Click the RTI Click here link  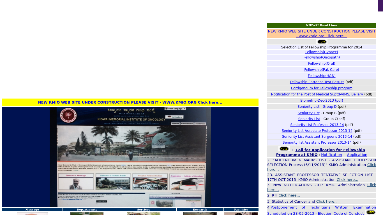(x=289, y=195)
